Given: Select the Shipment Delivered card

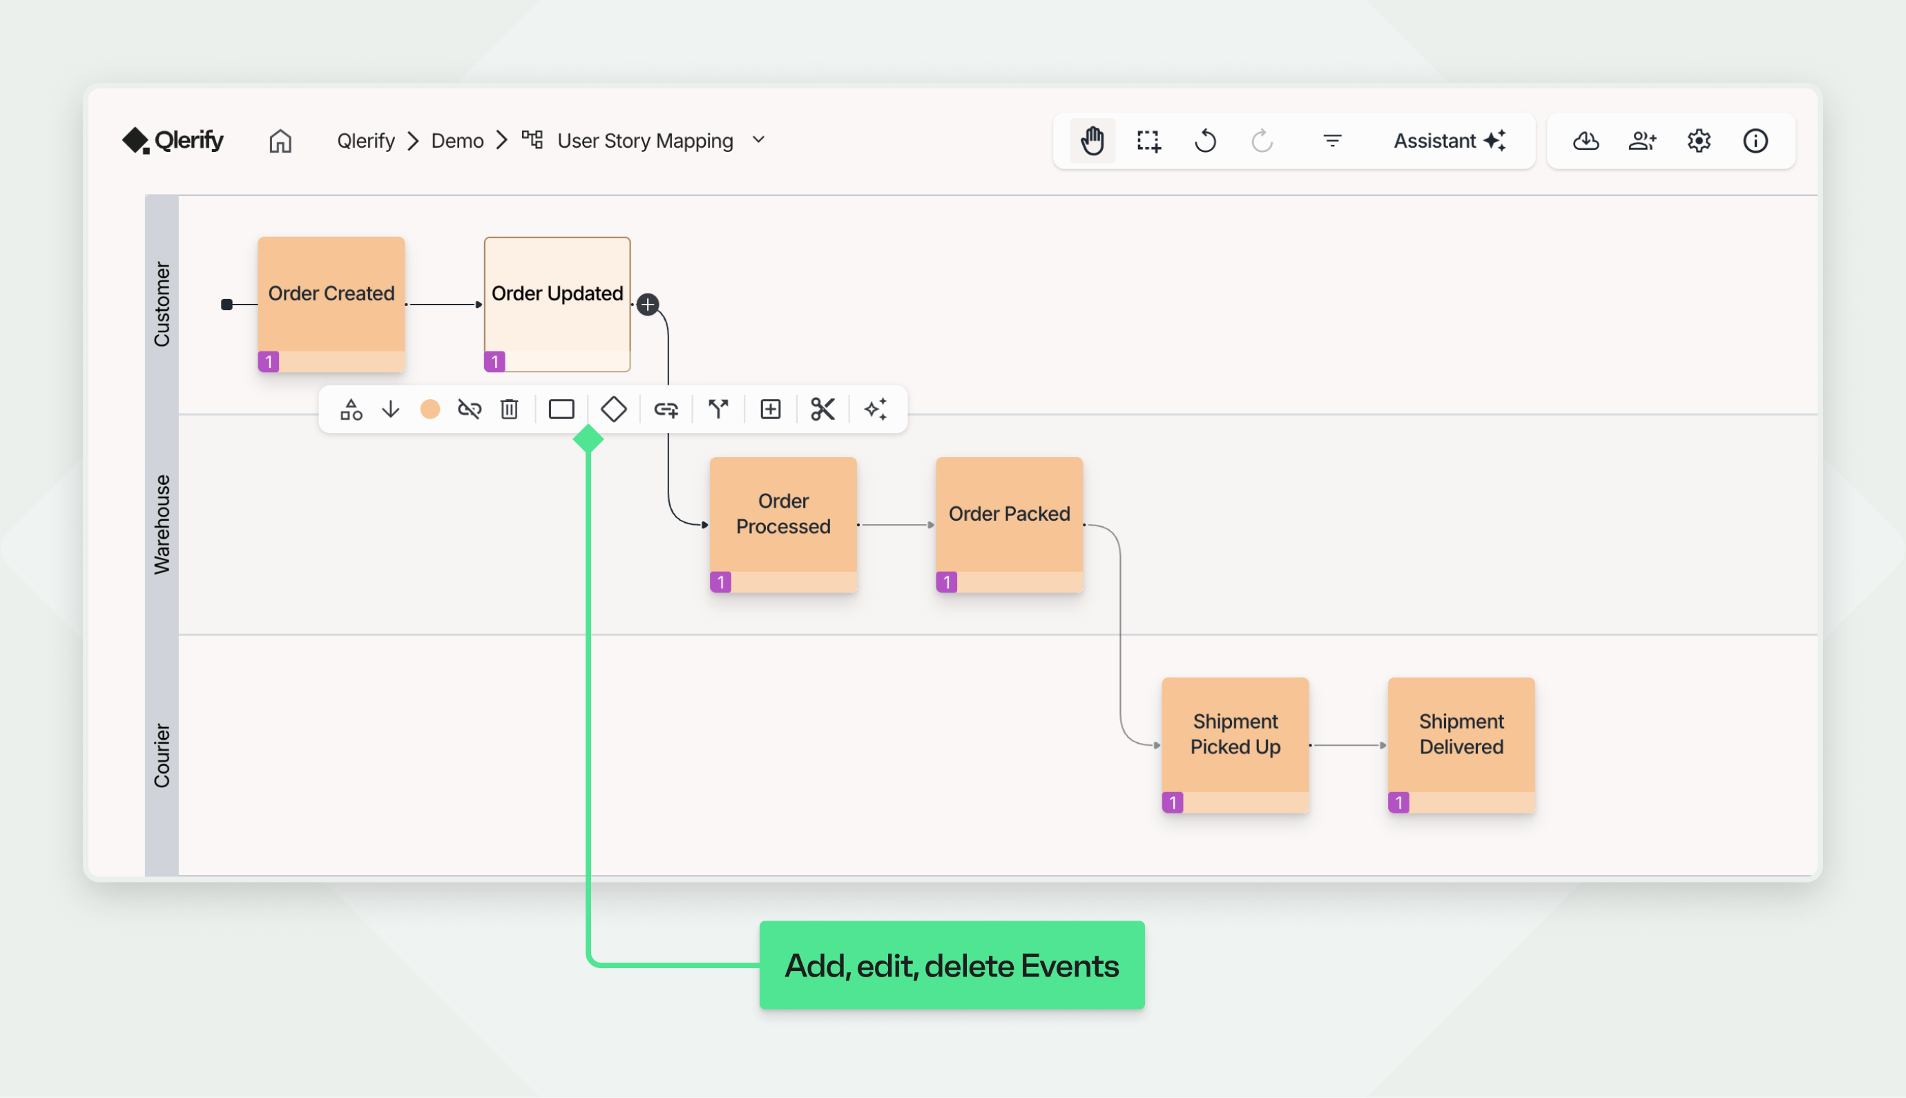Looking at the screenshot, I should [x=1461, y=744].
